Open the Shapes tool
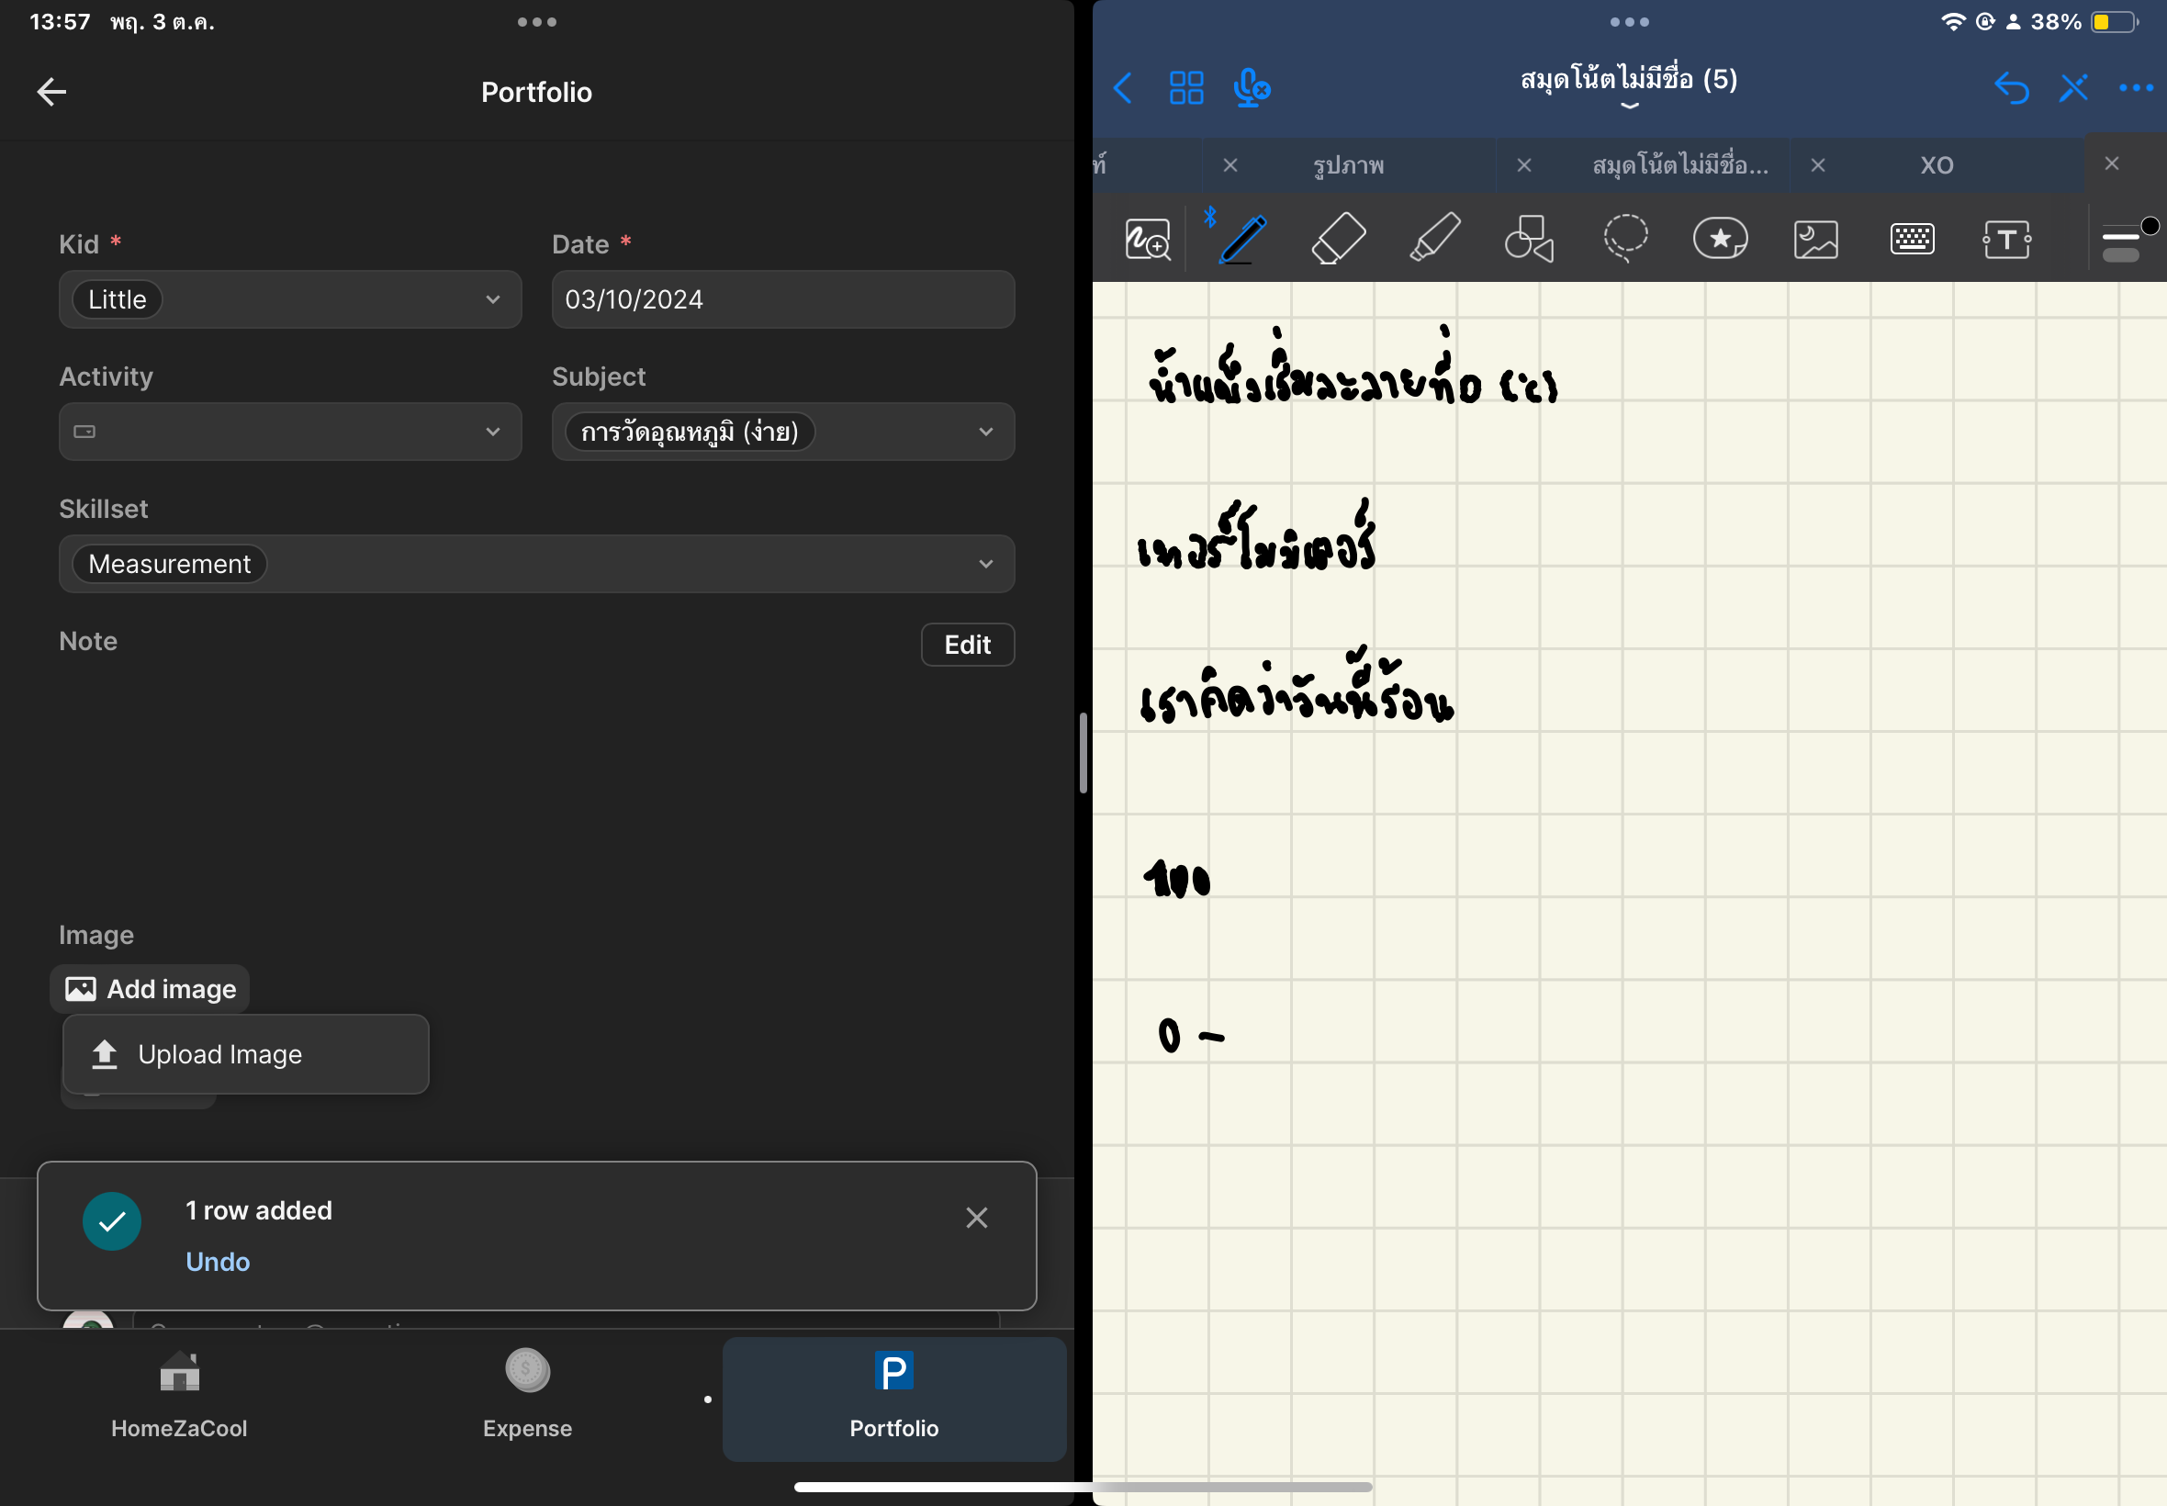 [x=1528, y=238]
